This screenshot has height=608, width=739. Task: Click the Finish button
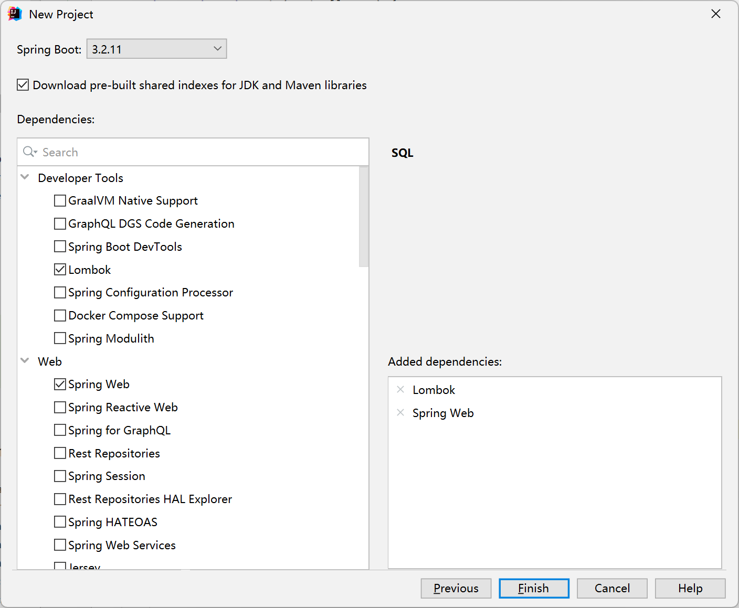534,588
